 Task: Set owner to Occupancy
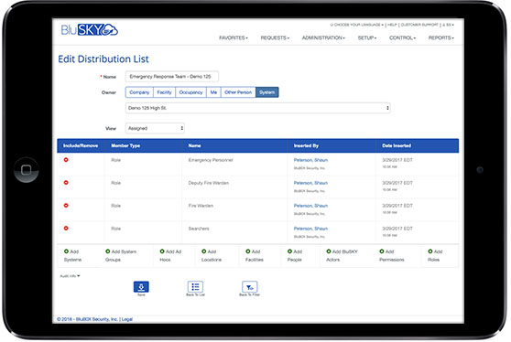[x=190, y=92]
